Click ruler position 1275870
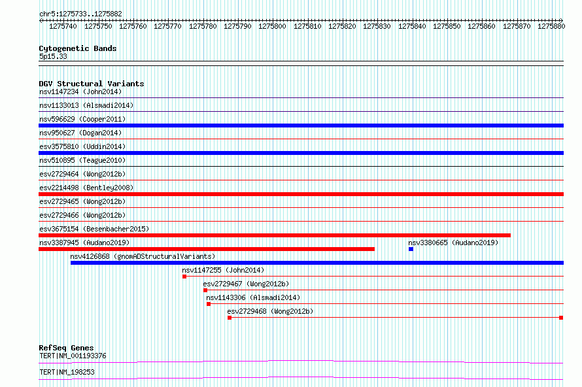 pyautogui.click(x=517, y=26)
